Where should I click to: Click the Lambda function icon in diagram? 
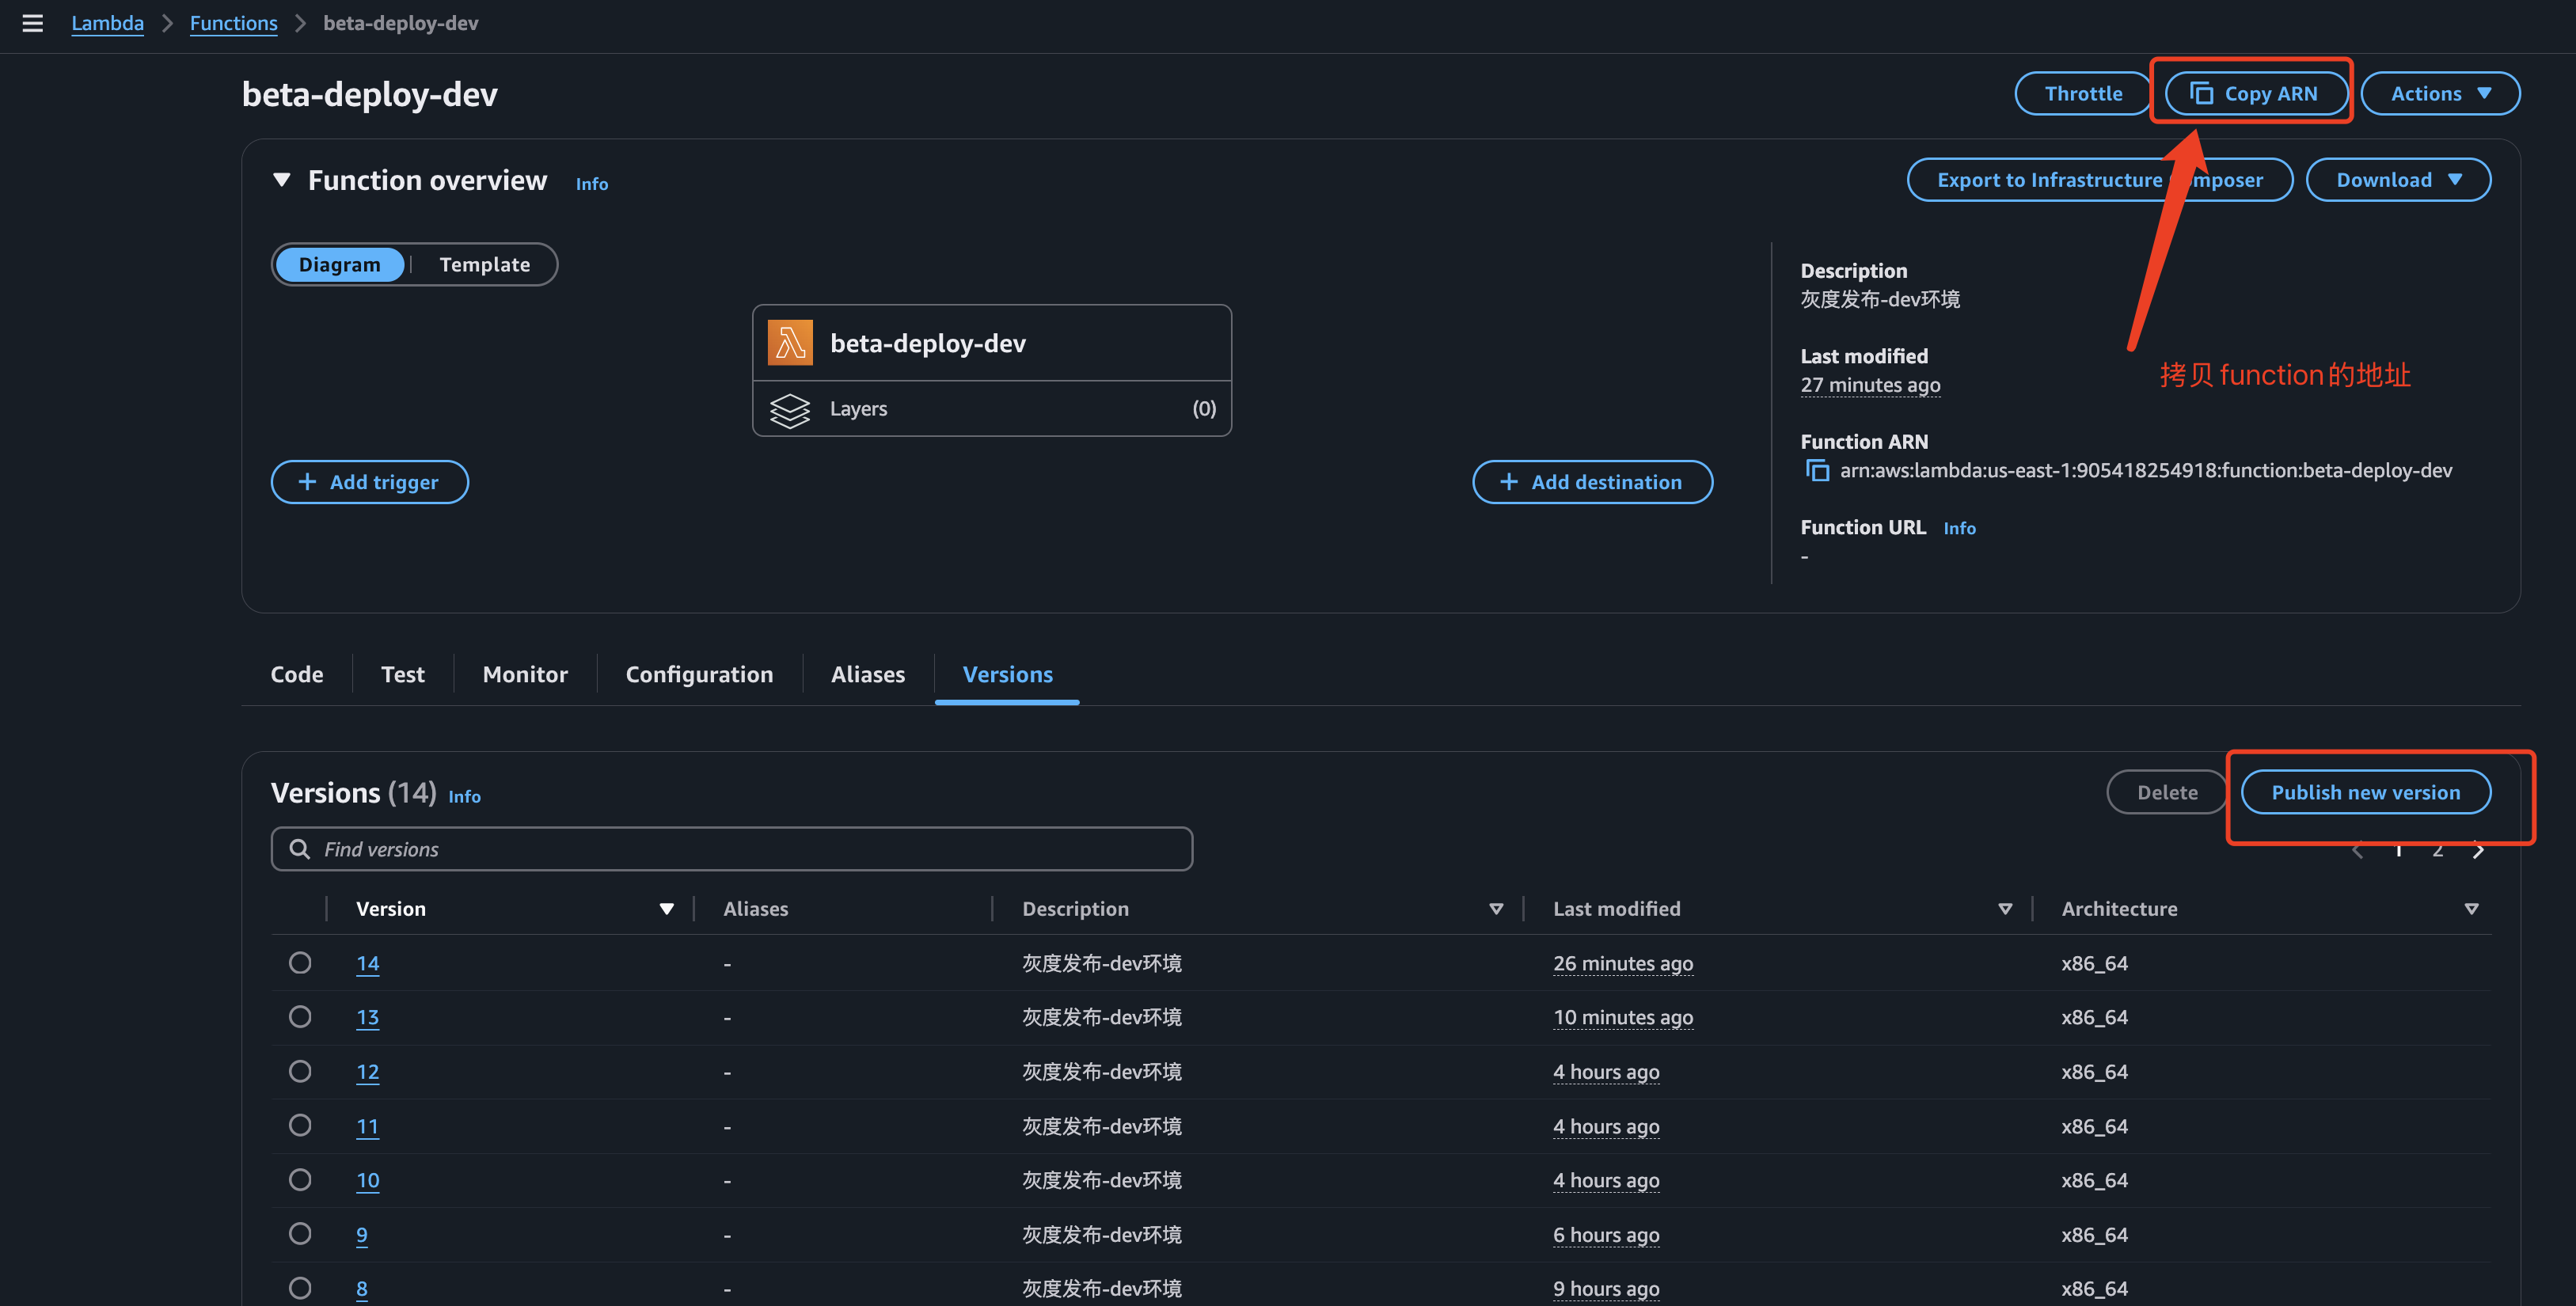790,343
